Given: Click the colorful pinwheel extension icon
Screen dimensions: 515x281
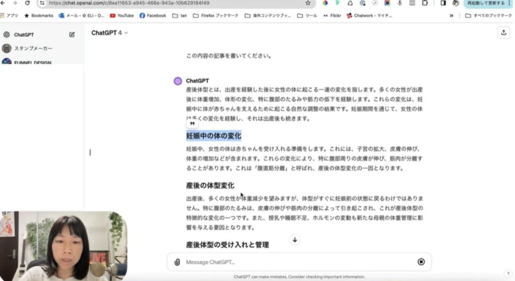Looking at the screenshot, I should [x=325, y=3].
